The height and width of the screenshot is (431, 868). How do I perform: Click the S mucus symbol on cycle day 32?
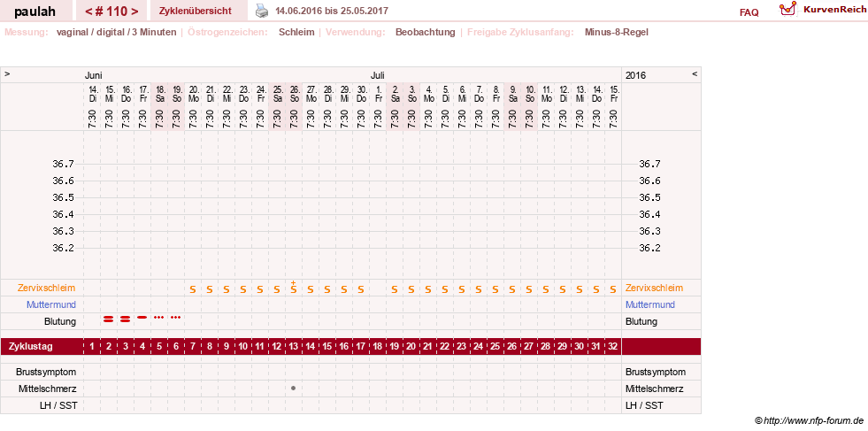(x=613, y=289)
